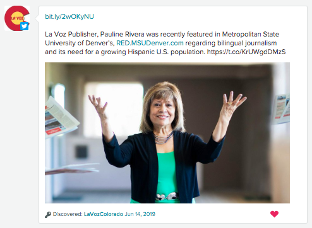Click the words Metropolitan State in the post
Screen dimensions: 312x228
(x=251, y=34)
